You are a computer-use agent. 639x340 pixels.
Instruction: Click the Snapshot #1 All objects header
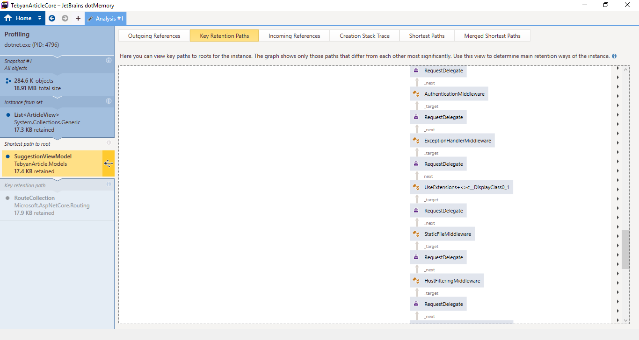(x=57, y=64)
